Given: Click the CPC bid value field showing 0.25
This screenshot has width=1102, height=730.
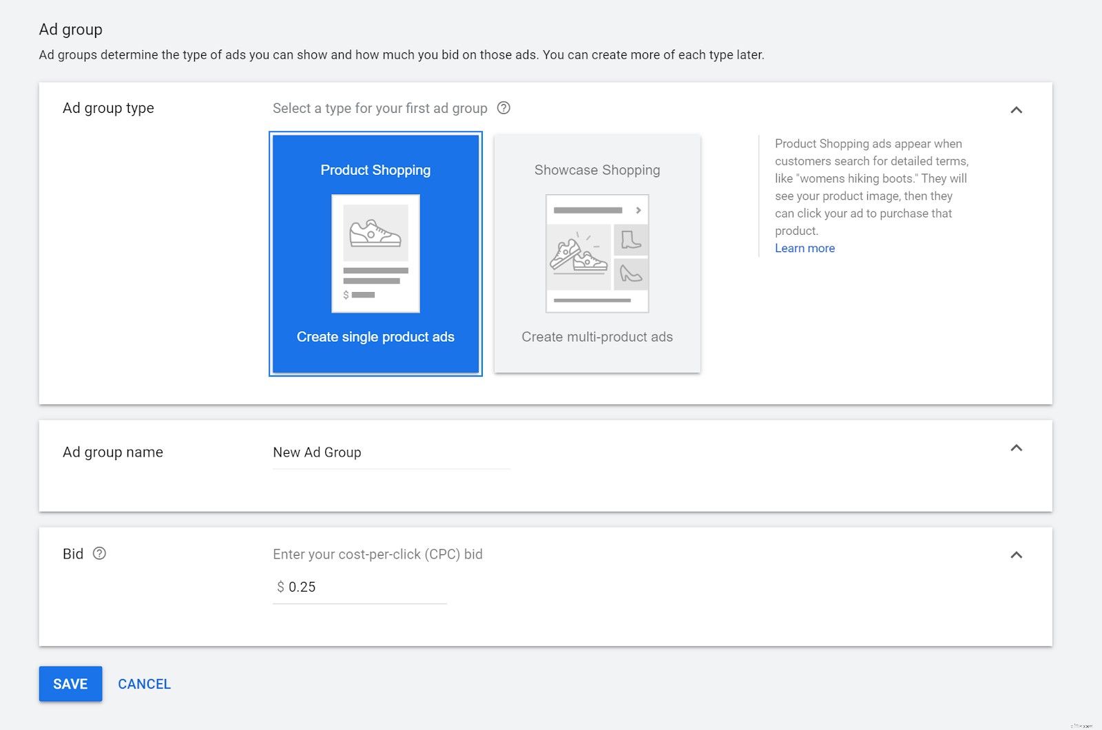Looking at the screenshot, I should [x=303, y=587].
